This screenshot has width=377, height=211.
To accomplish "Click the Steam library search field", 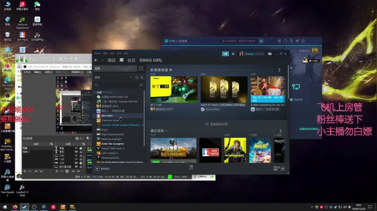I will point(116,85).
